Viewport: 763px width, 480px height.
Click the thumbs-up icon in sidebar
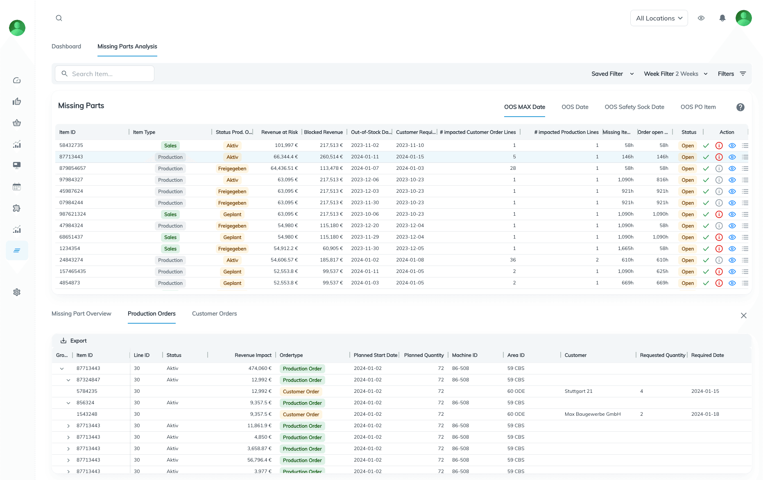17,101
